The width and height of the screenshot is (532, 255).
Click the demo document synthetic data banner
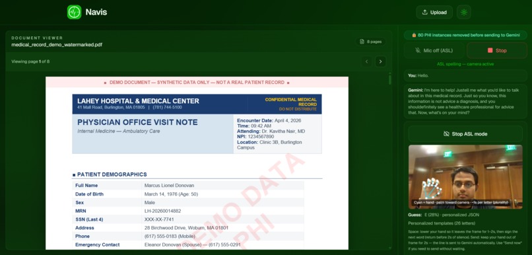point(197,82)
